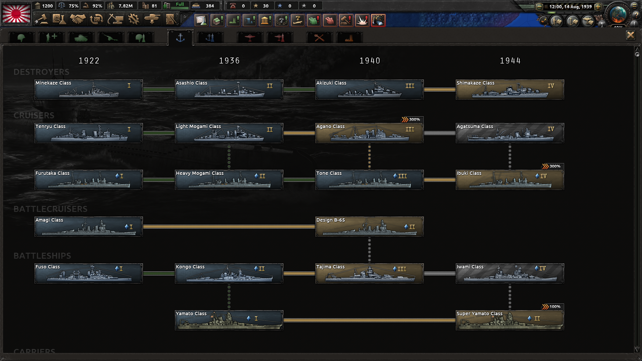Open the main menu hamburger button
This screenshot has height=361, width=642.
634,5
